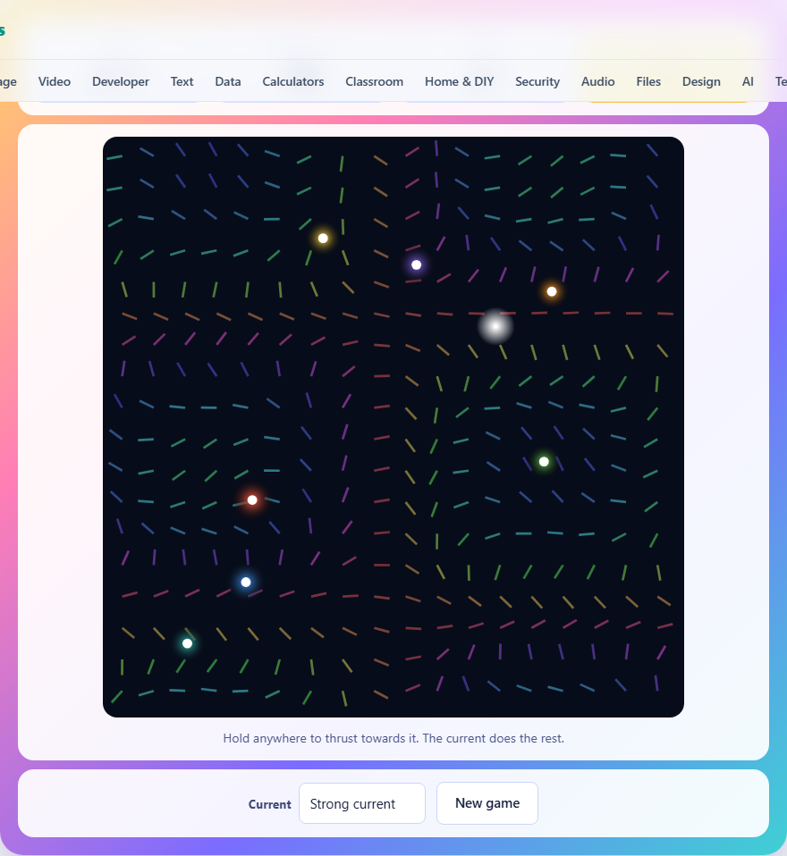The image size is (787, 856).
Task: Open the Design category tab
Action: point(701,81)
